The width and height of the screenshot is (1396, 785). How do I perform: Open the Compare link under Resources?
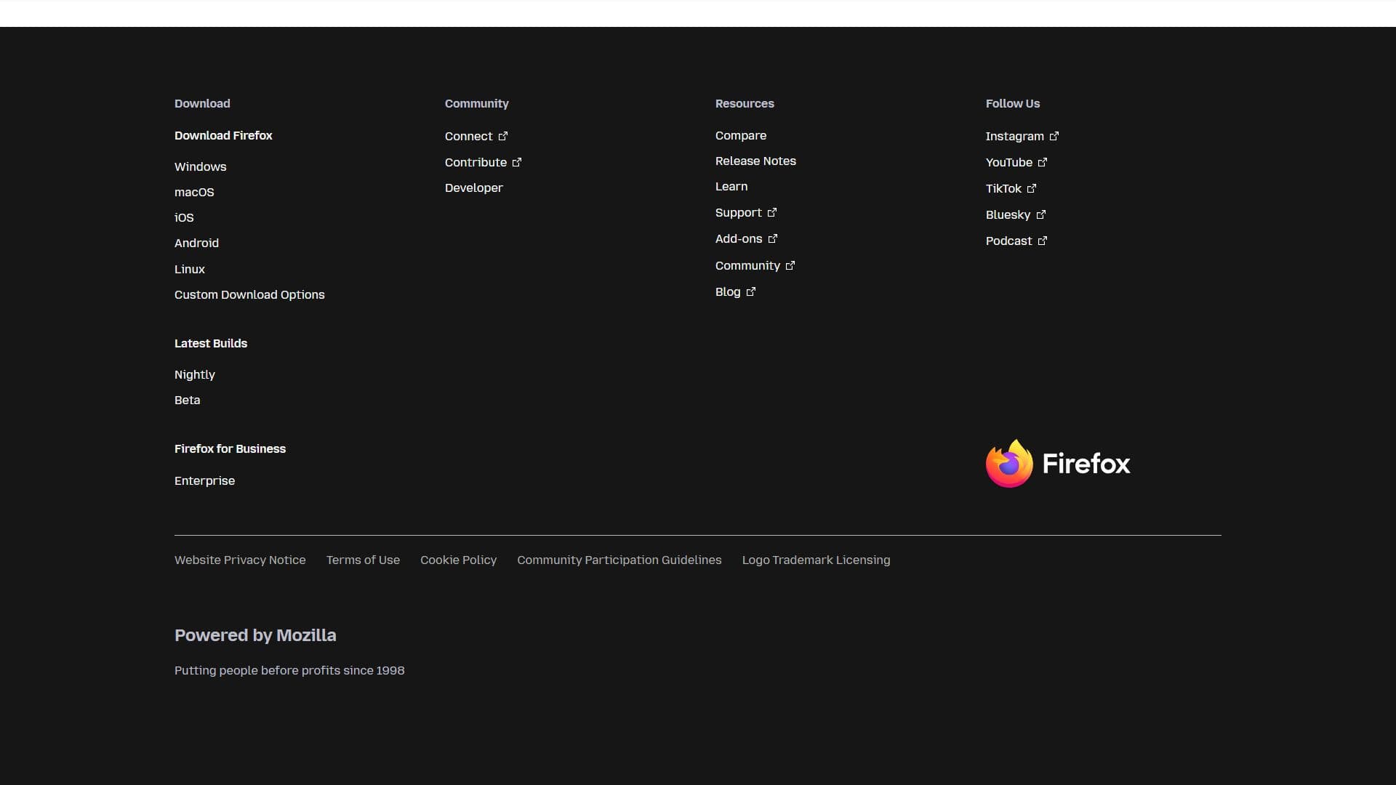[741, 135]
